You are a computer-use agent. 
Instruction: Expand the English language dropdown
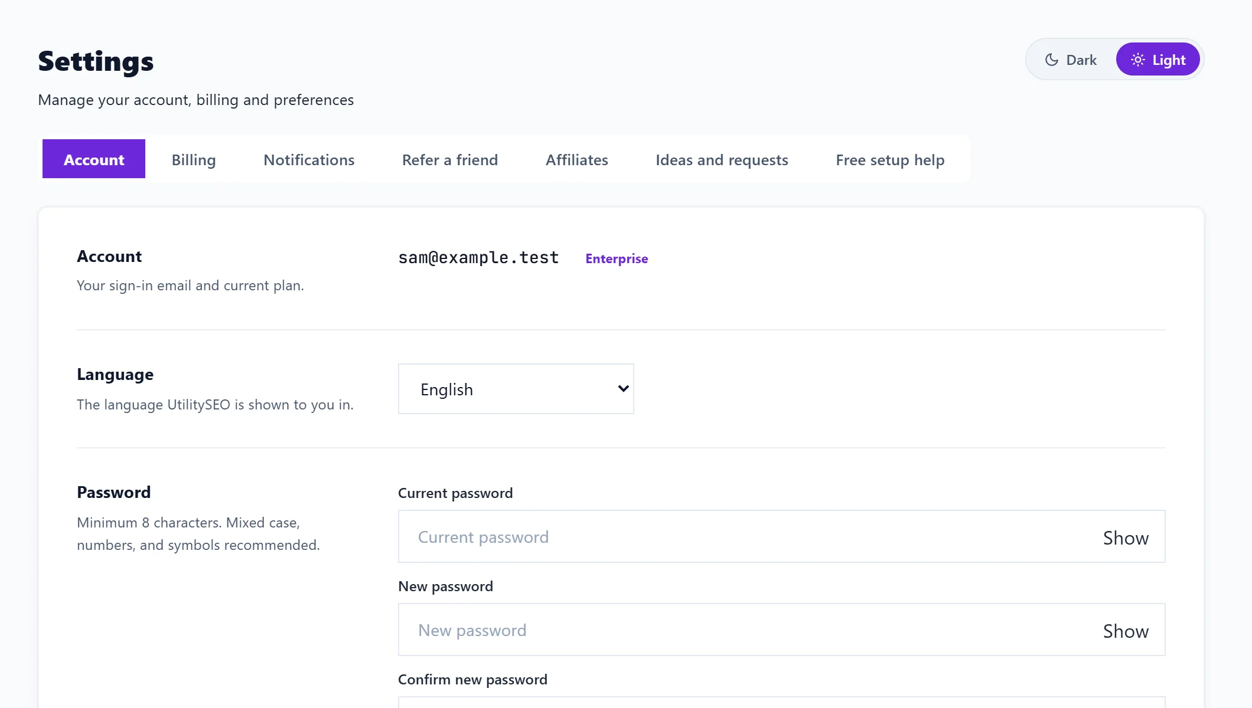516,389
